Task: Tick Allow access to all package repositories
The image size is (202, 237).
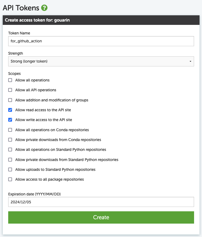Action: (10, 179)
